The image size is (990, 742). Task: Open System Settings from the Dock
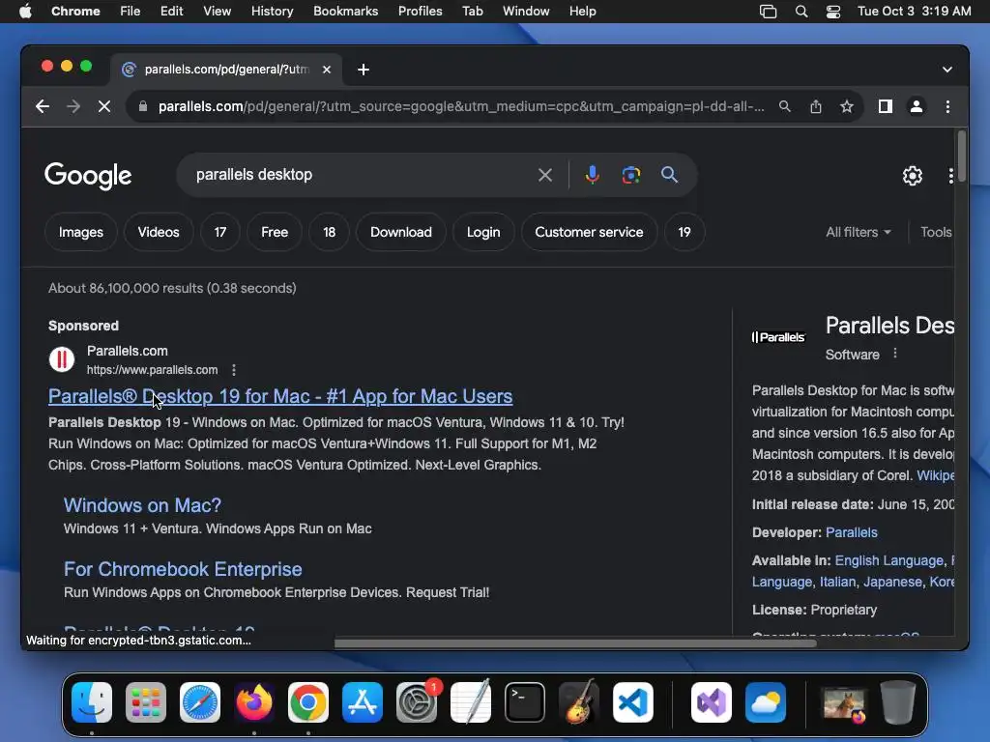tap(417, 702)
